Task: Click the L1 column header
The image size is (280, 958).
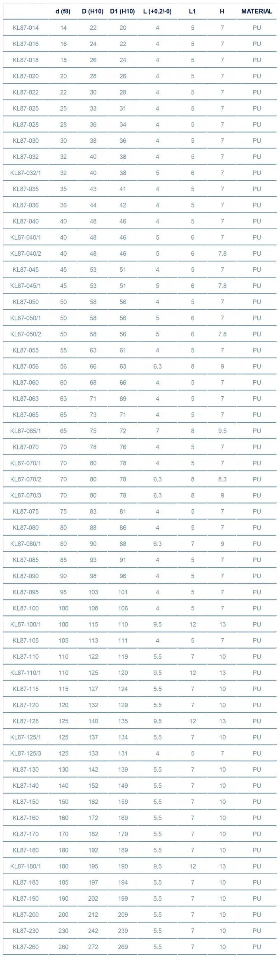Action: (x=192, y=12)
